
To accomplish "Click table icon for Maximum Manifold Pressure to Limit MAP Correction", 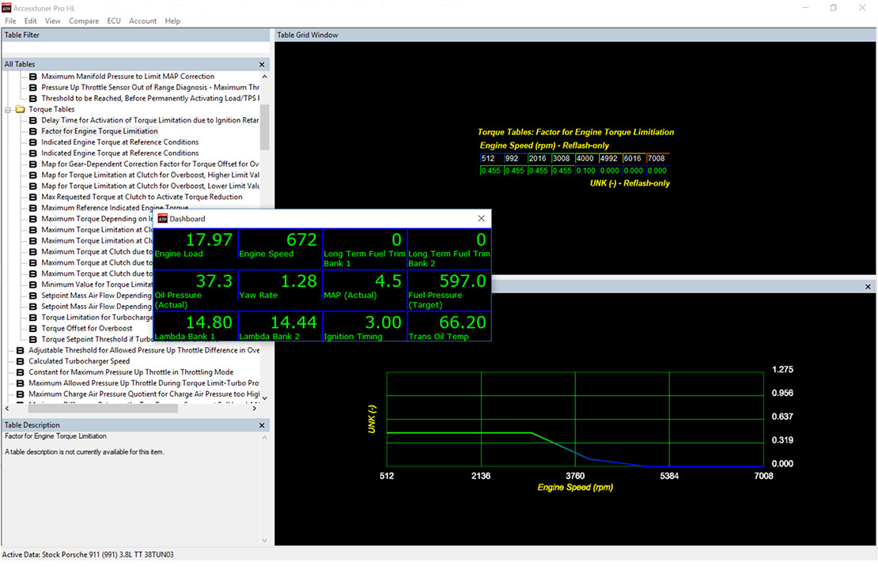I will pyautogui.click(x=33, y=77).
